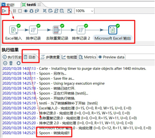Select the 排序记录 2 step icon
This screenshot has width=155, height=138.
click(x=81, y=30)
